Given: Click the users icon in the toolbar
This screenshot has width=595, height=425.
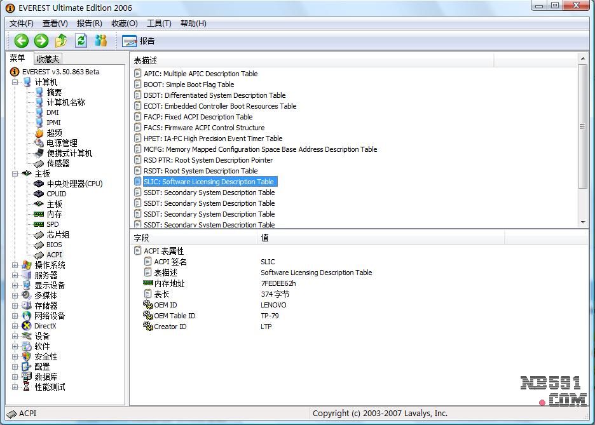Looking at the screenshot, I should [100, 41].
